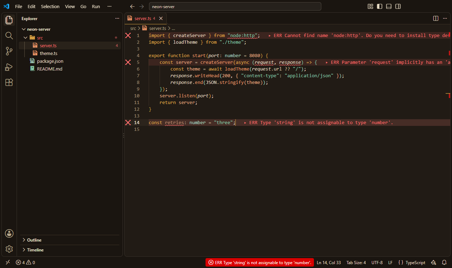Open the Selection menu
This screenshot has width=452, height=268.
point(50,6)
